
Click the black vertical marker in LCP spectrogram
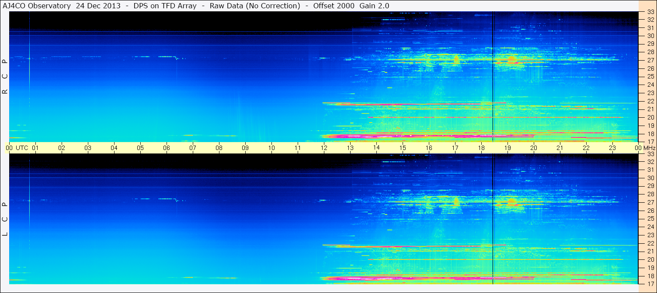tap(493, 219)
